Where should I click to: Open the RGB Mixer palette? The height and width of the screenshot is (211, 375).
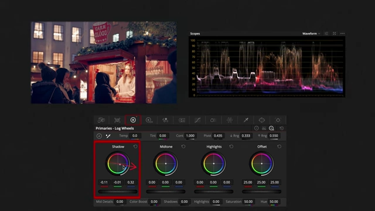click(x=165, y=120)
